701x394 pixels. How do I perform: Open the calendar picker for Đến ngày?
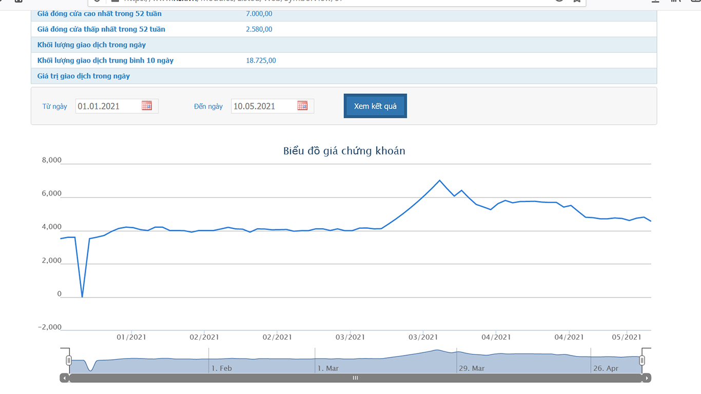pyautogui.click(x=302, y=106)
